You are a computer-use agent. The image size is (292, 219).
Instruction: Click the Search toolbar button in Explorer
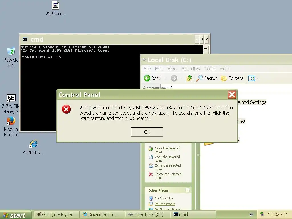207,78
